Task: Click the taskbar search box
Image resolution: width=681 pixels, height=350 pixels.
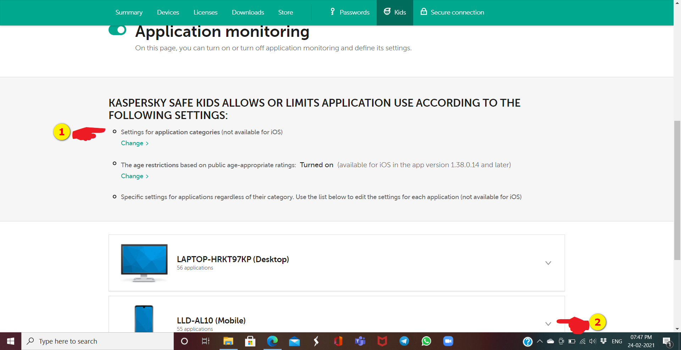Action: 98,341
